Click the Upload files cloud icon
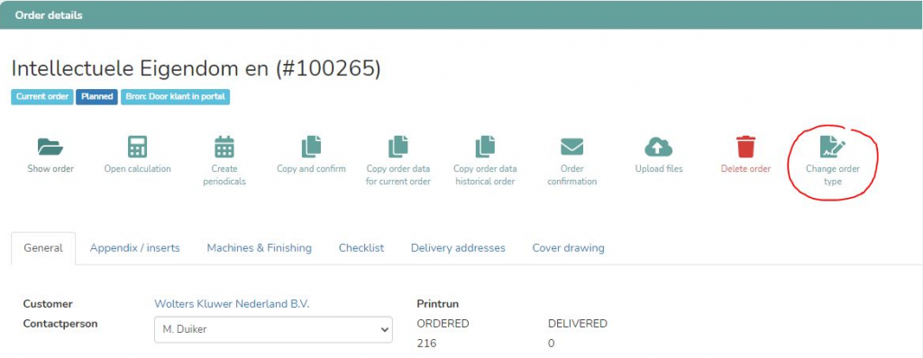This screenshot has width=923, height=358. point(659,147)
